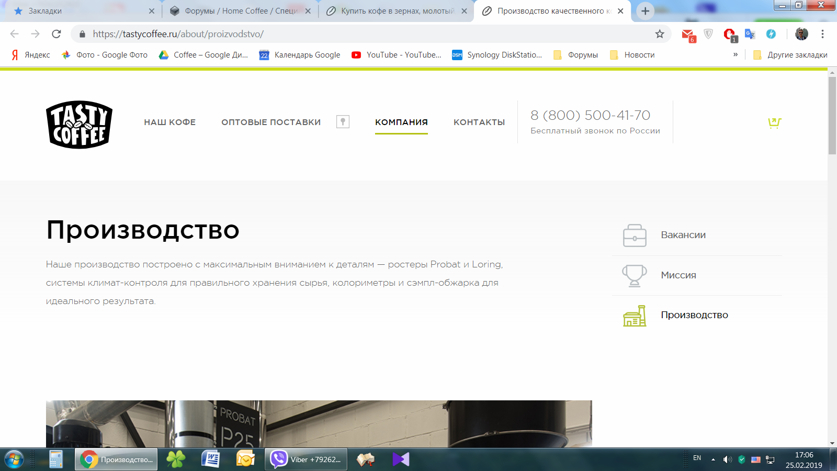The image size is (837, 471).
Task: Go forward in browser history
Action: pos(35,34)
